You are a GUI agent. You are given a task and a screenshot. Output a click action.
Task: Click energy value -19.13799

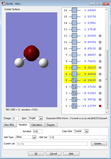click(88, 106)
